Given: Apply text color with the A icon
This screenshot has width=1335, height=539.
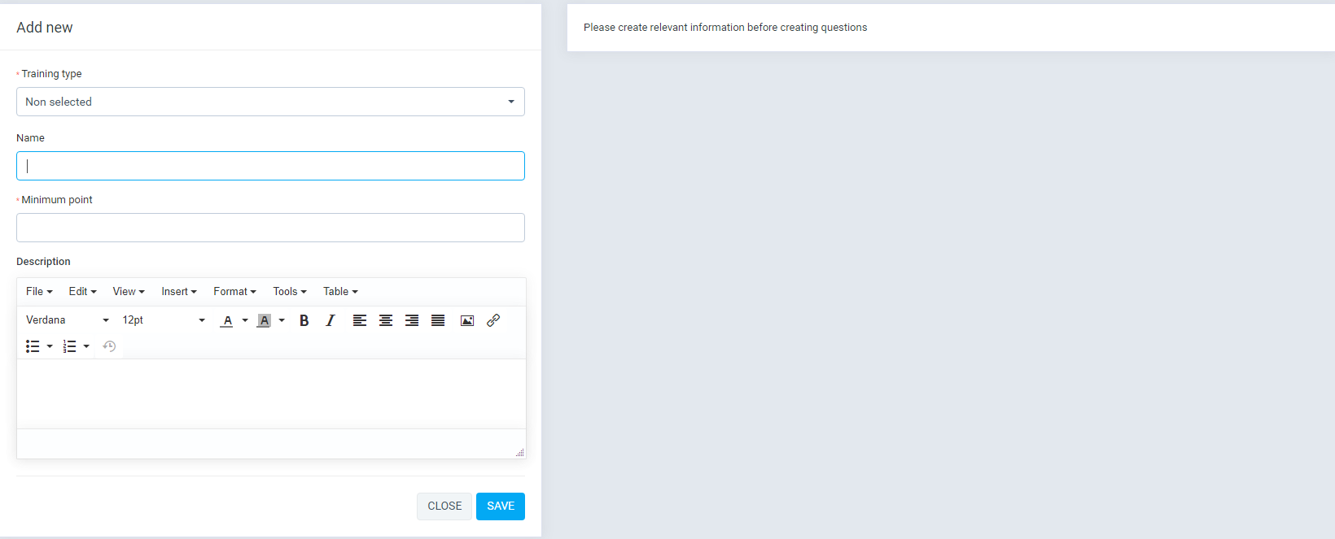Looking at the screenshot, I should [x=227, y=320].
